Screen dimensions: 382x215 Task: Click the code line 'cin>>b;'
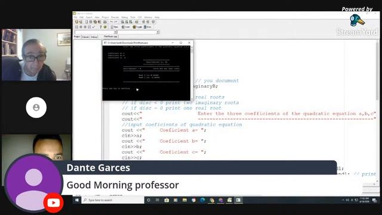point(131,146)
